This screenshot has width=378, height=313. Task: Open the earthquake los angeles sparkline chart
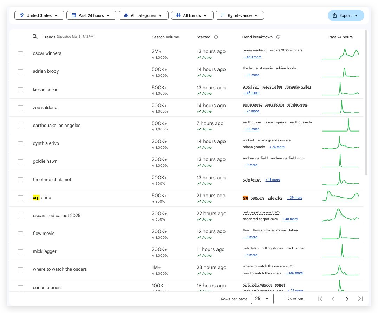[x=340, y=125]
